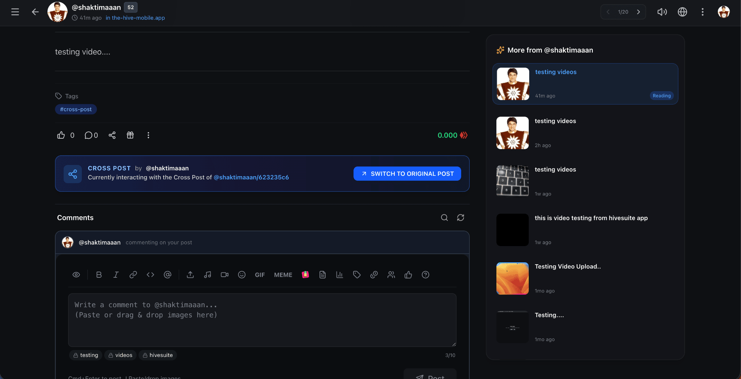The height and width of the screenshot is (379, 741).
Task: Go to next post arrow
Action: (x=638, y=12)
